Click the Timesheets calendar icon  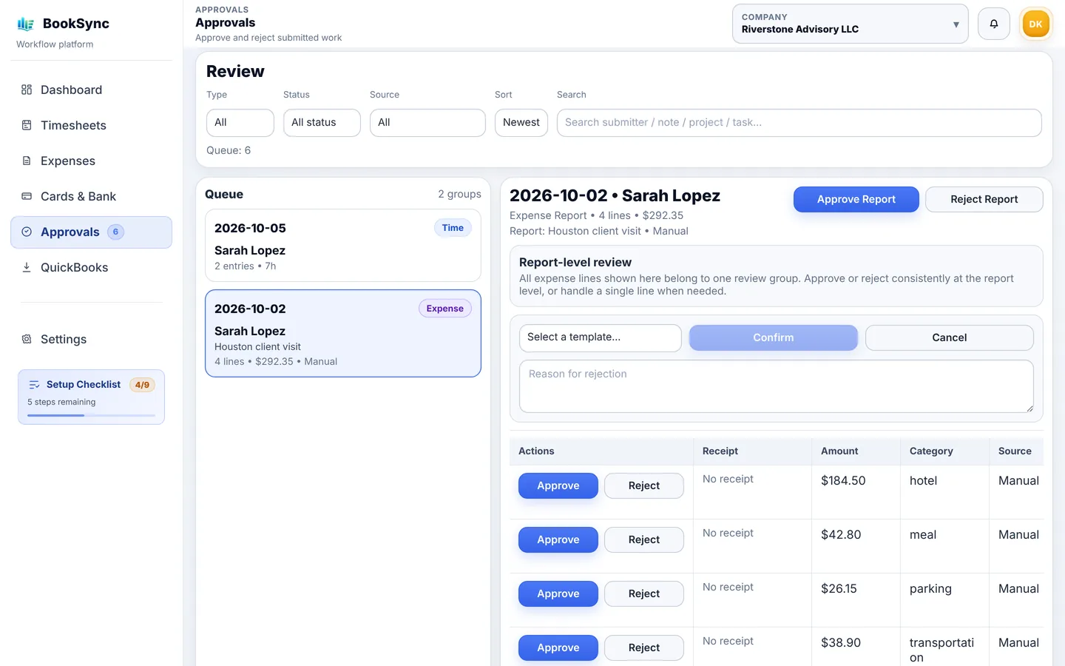(27, 125)
